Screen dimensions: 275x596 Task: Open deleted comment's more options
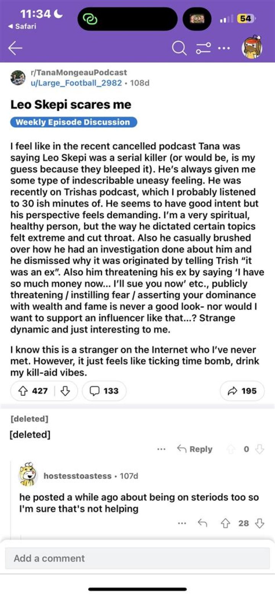(161, 449)
